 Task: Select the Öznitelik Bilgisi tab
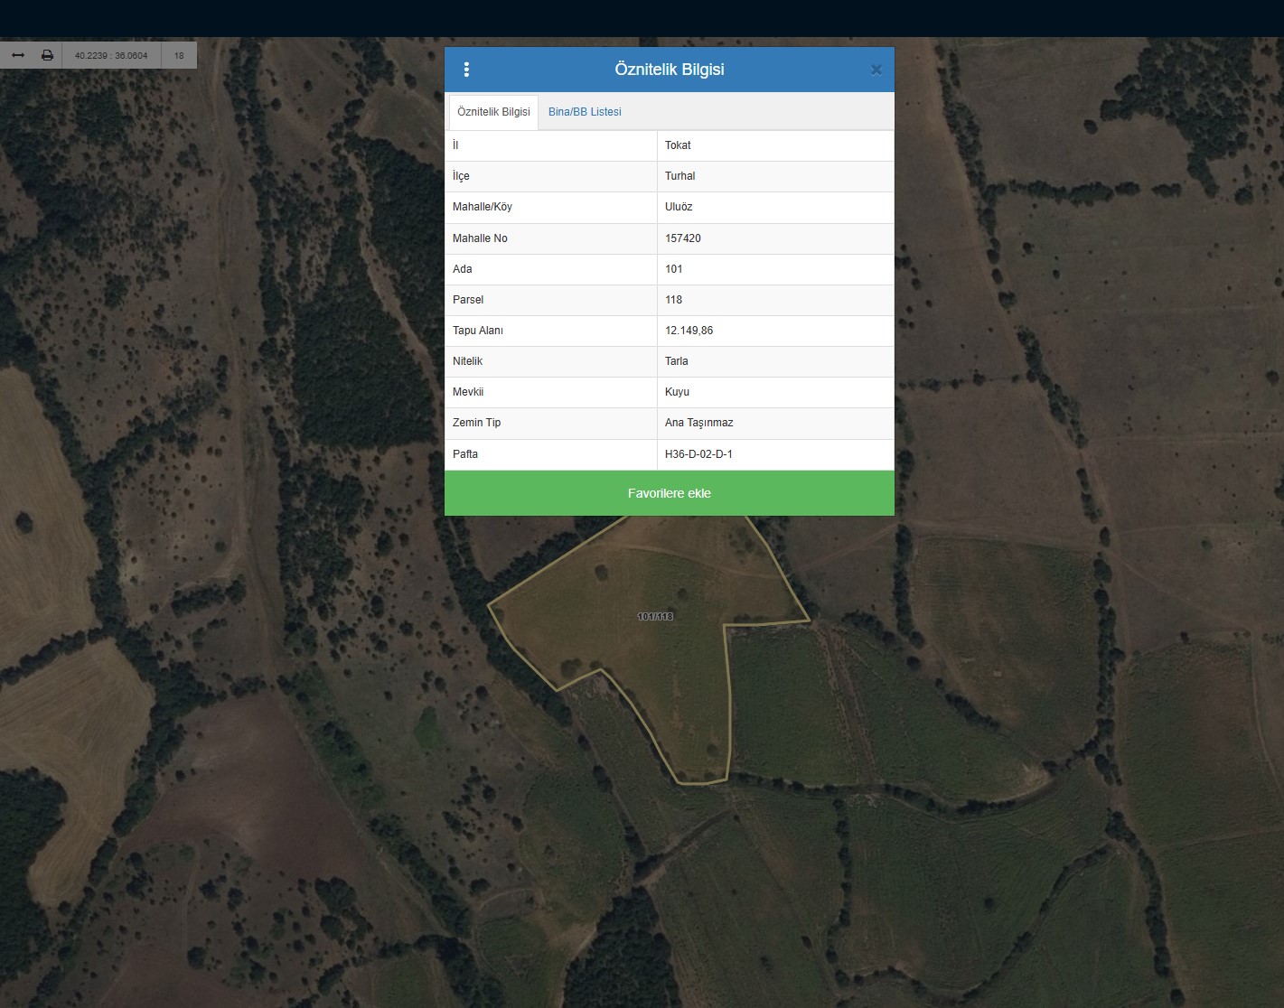point(493,112)
